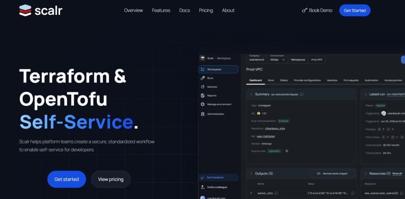Screen dimensions: 405x199
Task: Click the uploaded source code badge
Action: point(274,151)
